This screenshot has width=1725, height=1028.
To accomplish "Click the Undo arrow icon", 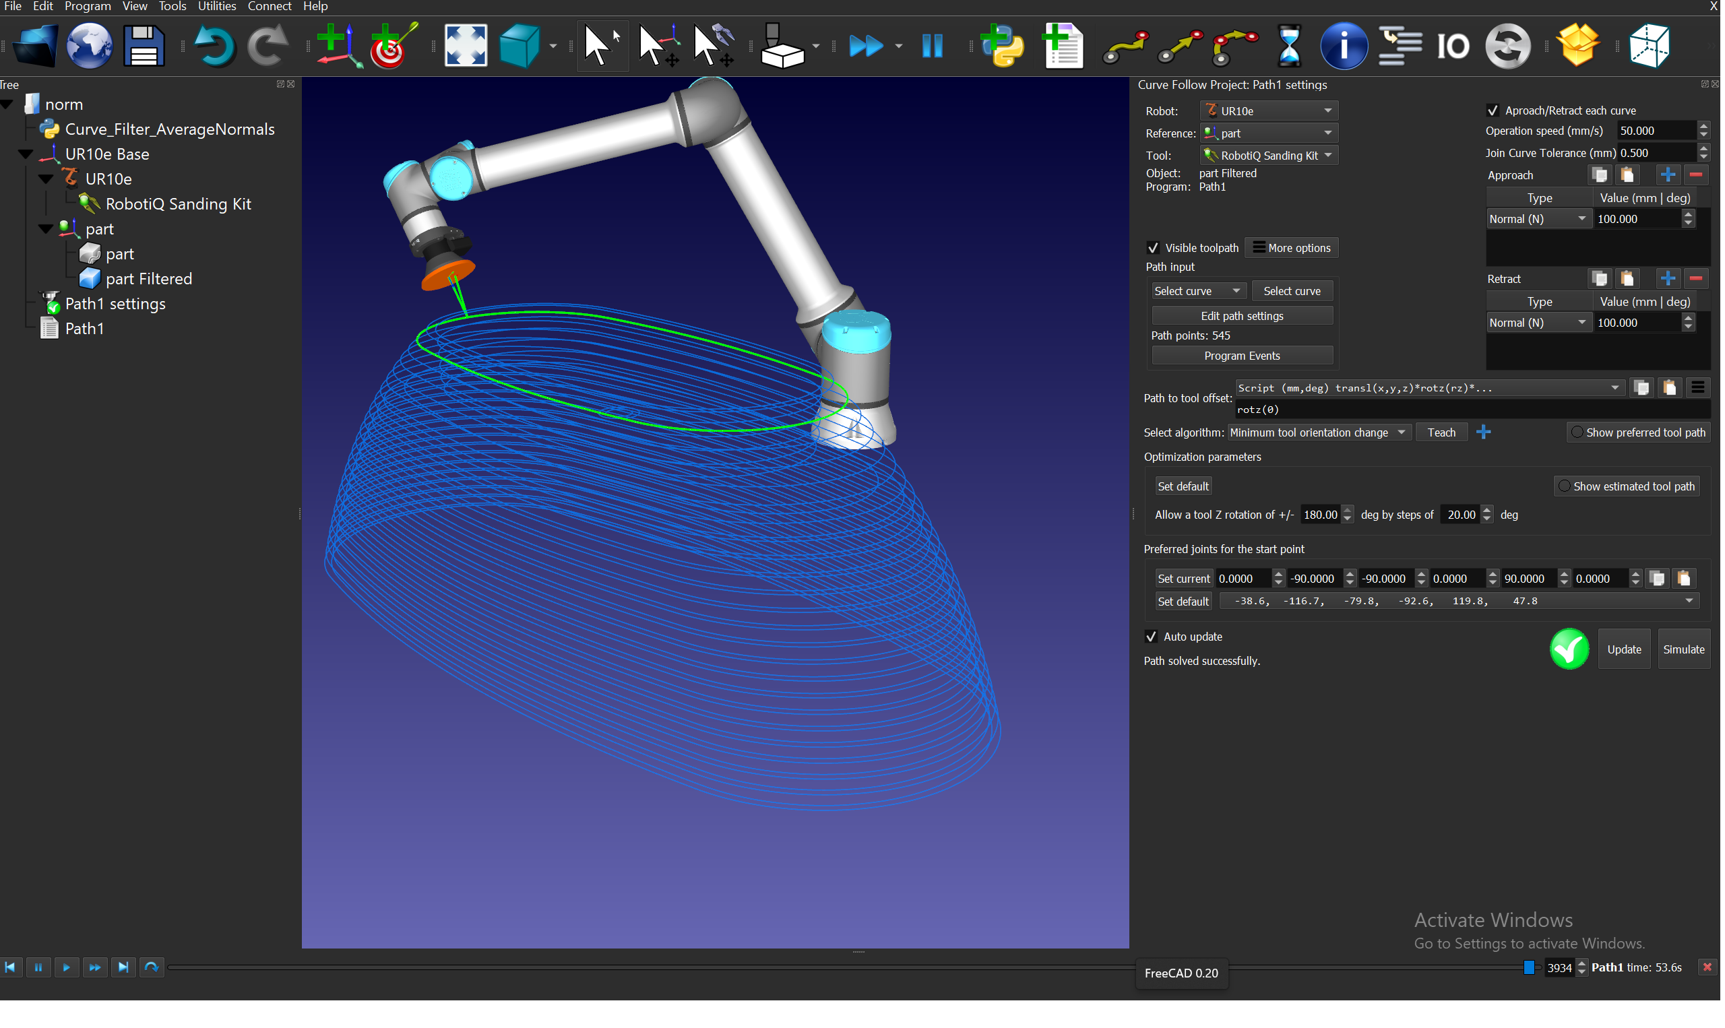I will click(x=214, y=46).
